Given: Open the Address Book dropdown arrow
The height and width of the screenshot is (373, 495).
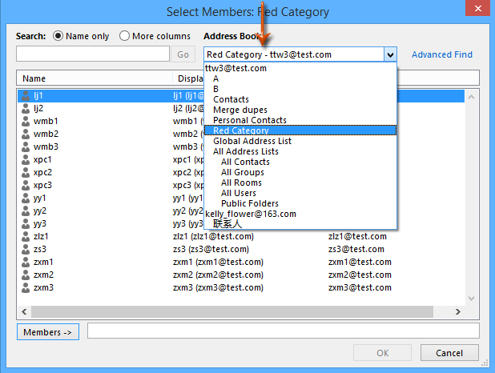Looking at the screenshot, I should [390, 54].
